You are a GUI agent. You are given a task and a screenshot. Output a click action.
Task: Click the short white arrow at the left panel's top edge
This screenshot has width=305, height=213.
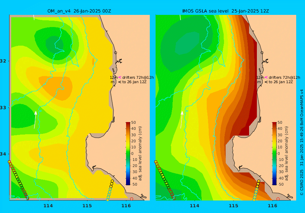pos(34,17)
